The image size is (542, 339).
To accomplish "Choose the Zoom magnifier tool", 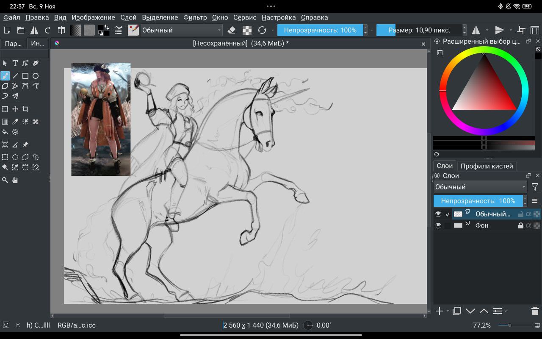I will click(x=5, y=180).
